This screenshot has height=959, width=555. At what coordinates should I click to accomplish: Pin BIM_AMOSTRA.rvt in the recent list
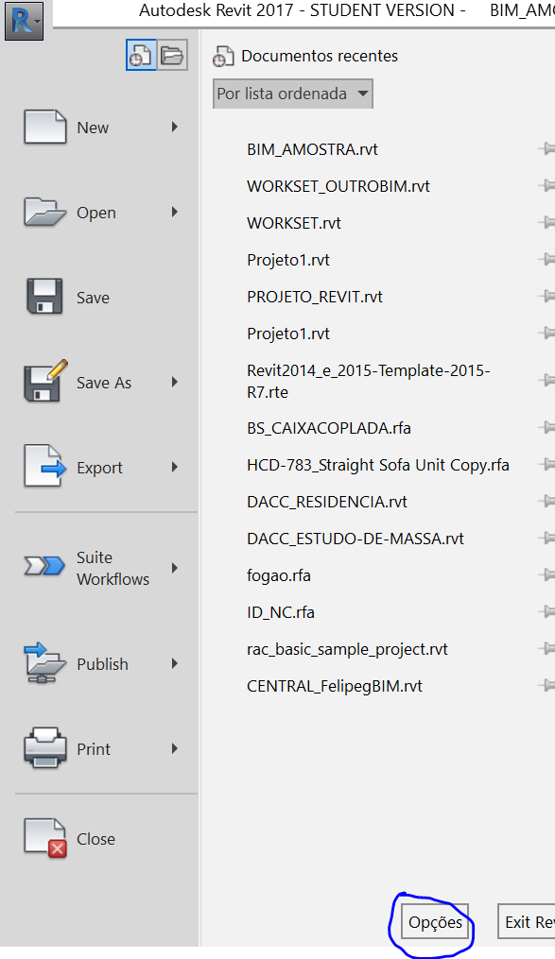[546, 147]
